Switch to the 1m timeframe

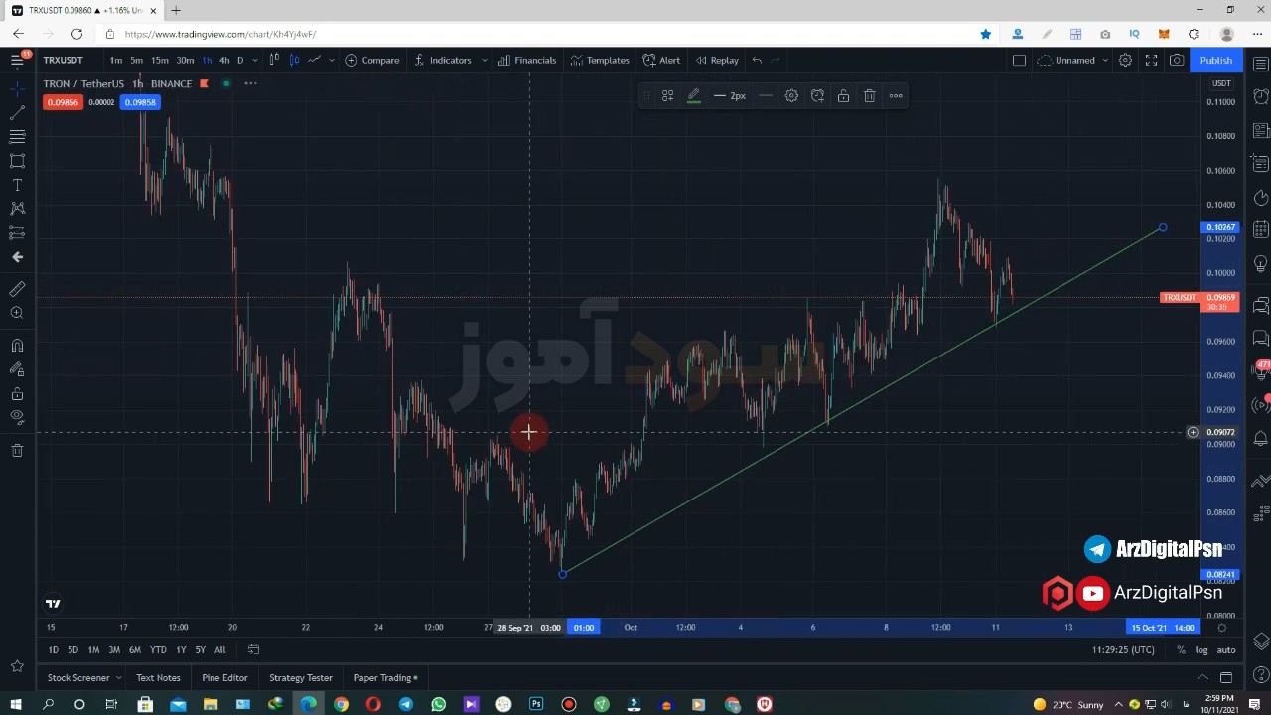116,61
